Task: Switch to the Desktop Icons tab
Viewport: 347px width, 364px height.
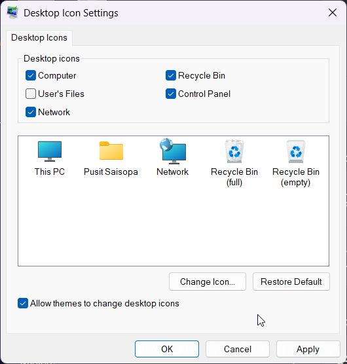Action: coord(39,37)
